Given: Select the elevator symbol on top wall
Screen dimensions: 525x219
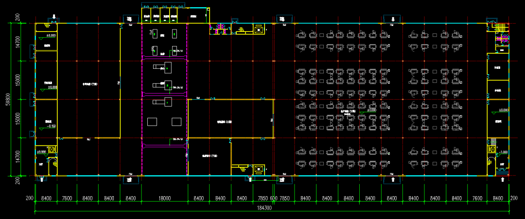Looking at the screenshot, I should pyautogui.click(x=258, y=30).
